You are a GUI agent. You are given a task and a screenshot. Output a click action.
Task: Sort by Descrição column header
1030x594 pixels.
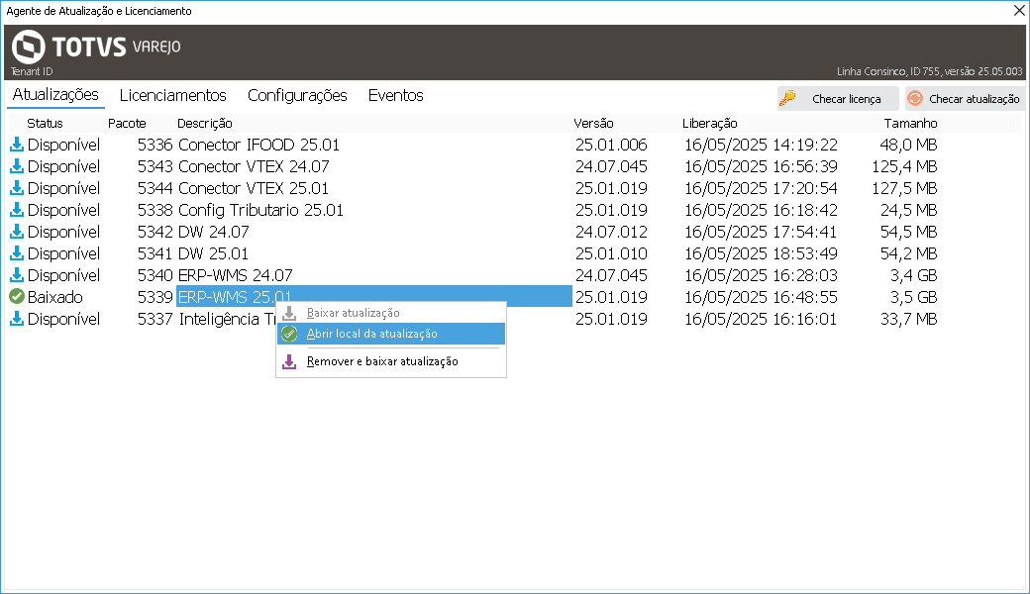pyautogui.click(x=204, y=124)
